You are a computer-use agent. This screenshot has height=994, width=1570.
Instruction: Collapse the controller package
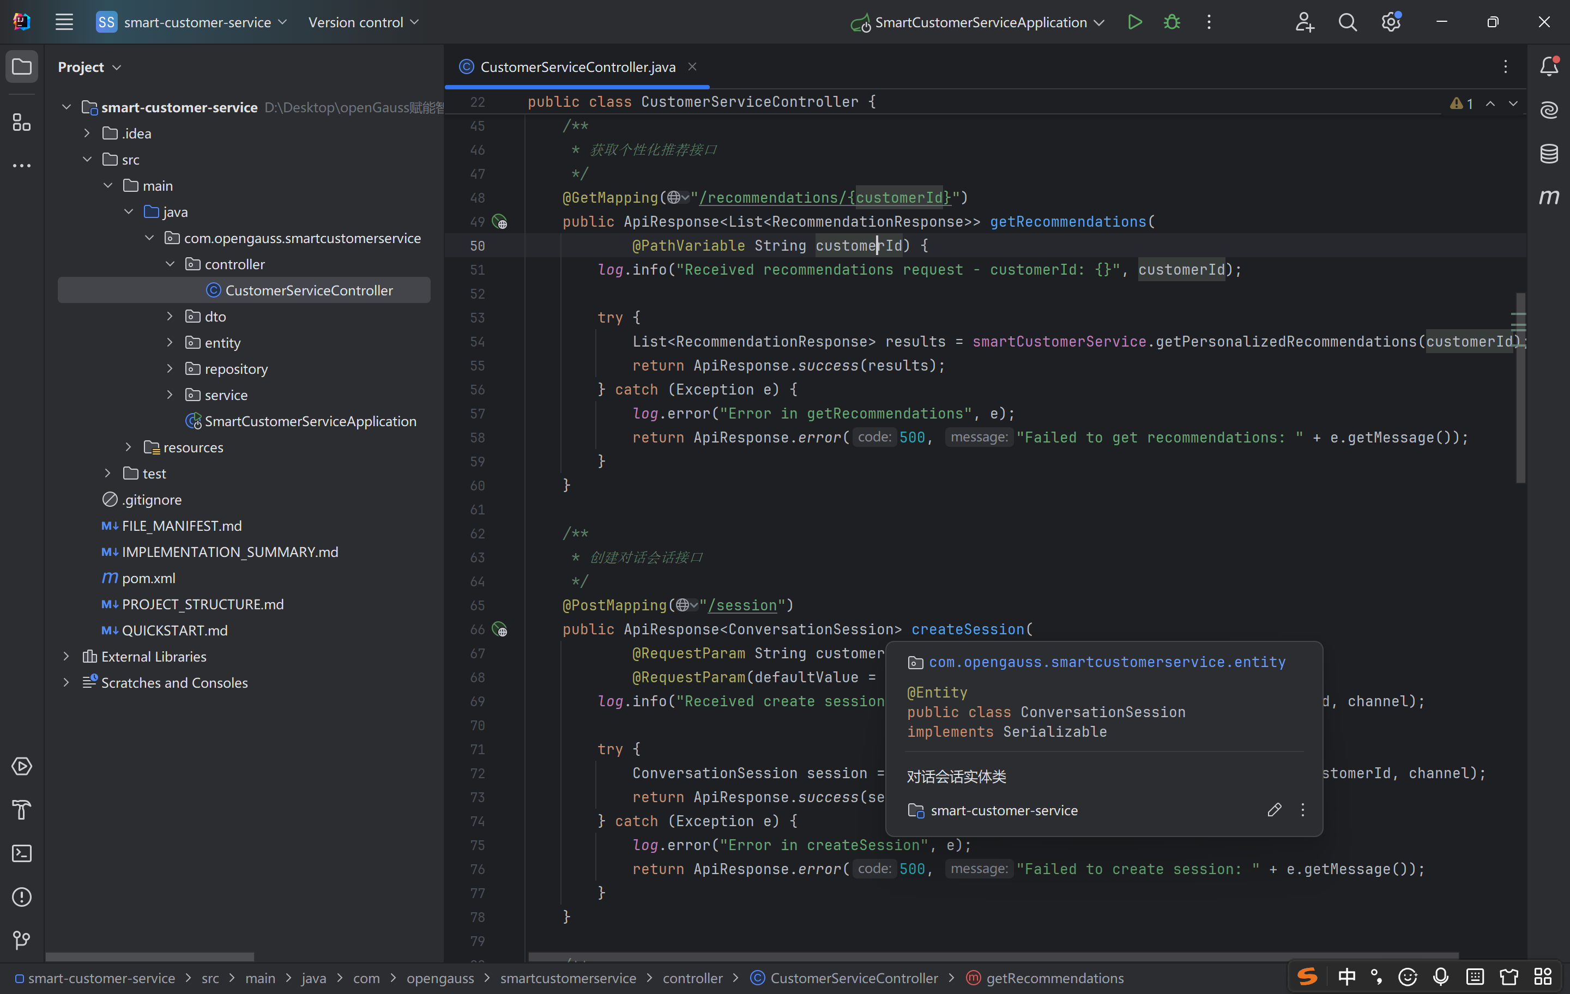[170, 264]
